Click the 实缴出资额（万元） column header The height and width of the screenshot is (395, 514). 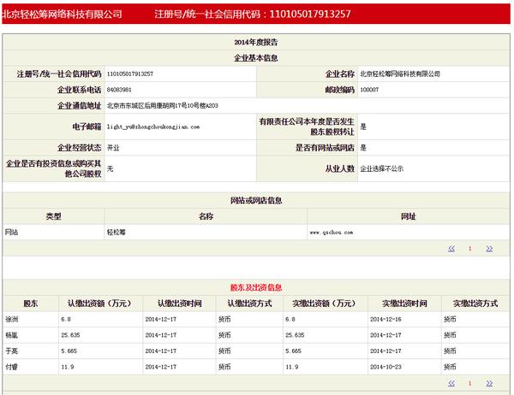(x=324, y=304)
